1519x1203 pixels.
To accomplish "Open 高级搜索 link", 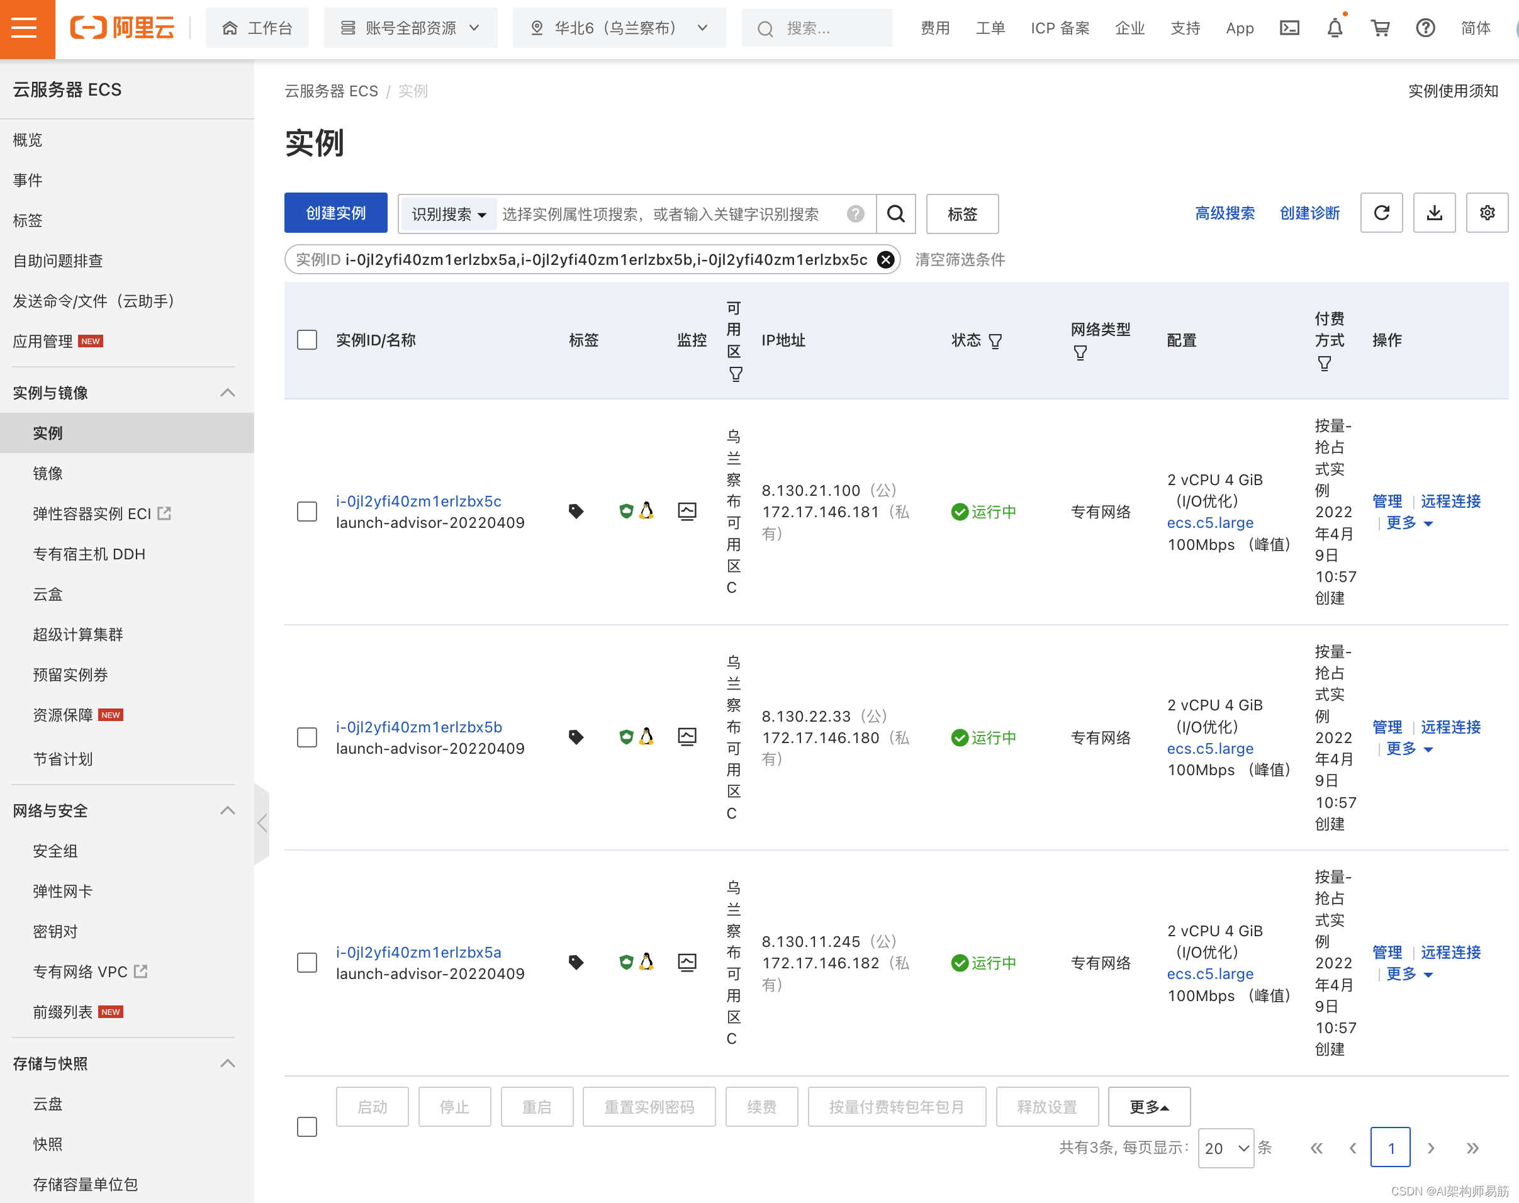I will pos(1225,213).
